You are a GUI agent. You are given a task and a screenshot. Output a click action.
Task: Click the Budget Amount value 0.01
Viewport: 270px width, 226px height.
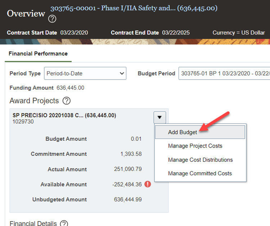[x=136, y=139]
